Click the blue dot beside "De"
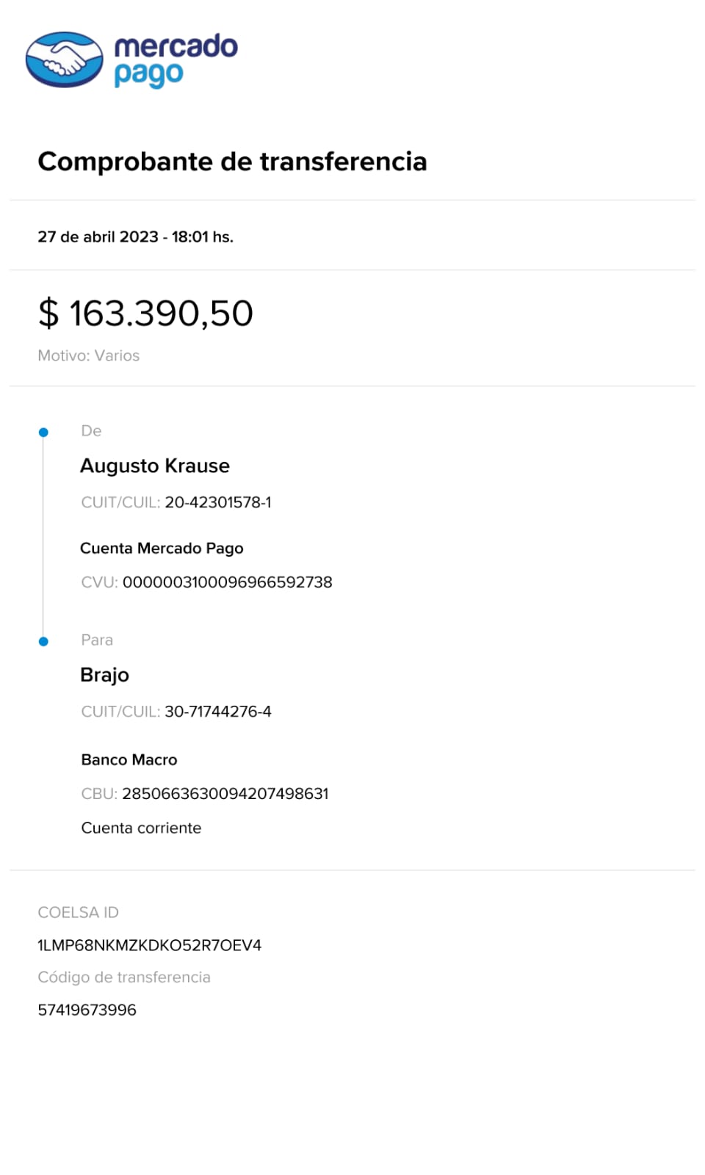This screenshot has width=705, height=1175. pos(43,433)
